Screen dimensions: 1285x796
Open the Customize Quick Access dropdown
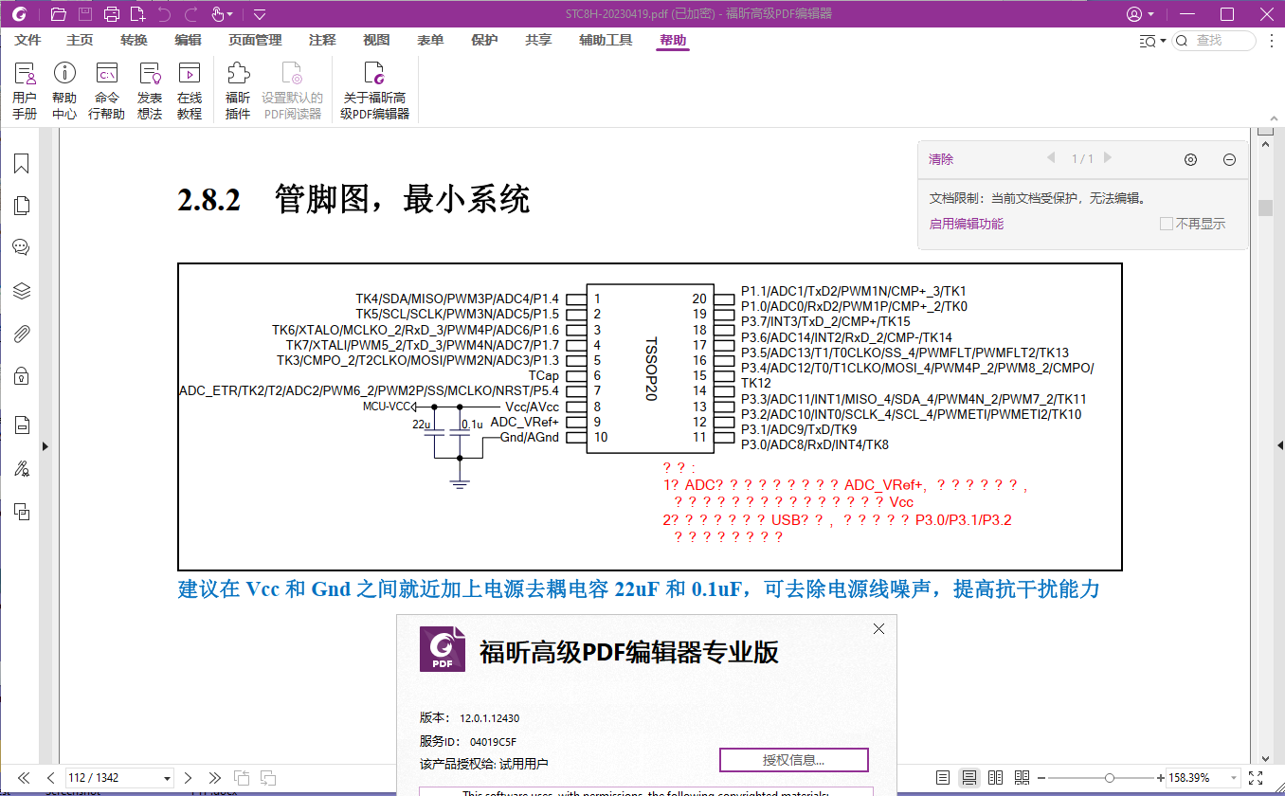(260, 14)
